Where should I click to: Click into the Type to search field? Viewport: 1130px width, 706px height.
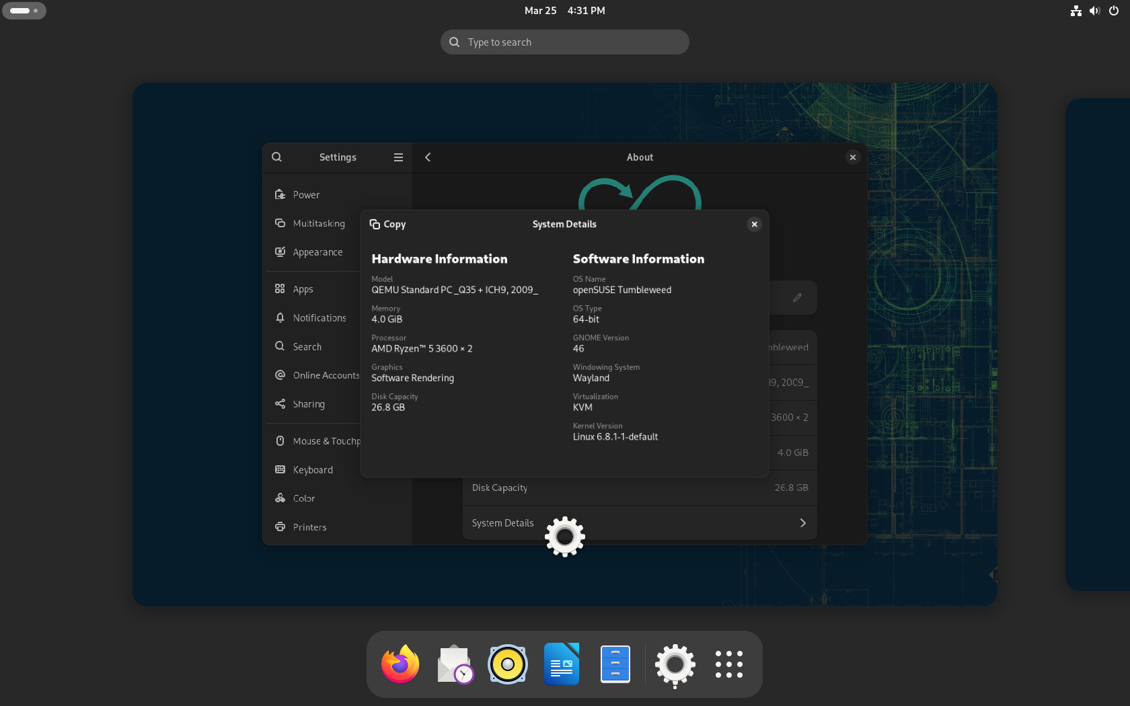tap(565, 42)
